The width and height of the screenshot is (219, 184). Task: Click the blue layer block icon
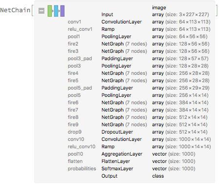[56, 11]
